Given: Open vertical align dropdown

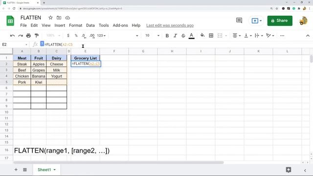Looking at the screenshot, I should [x=248, y=36].
